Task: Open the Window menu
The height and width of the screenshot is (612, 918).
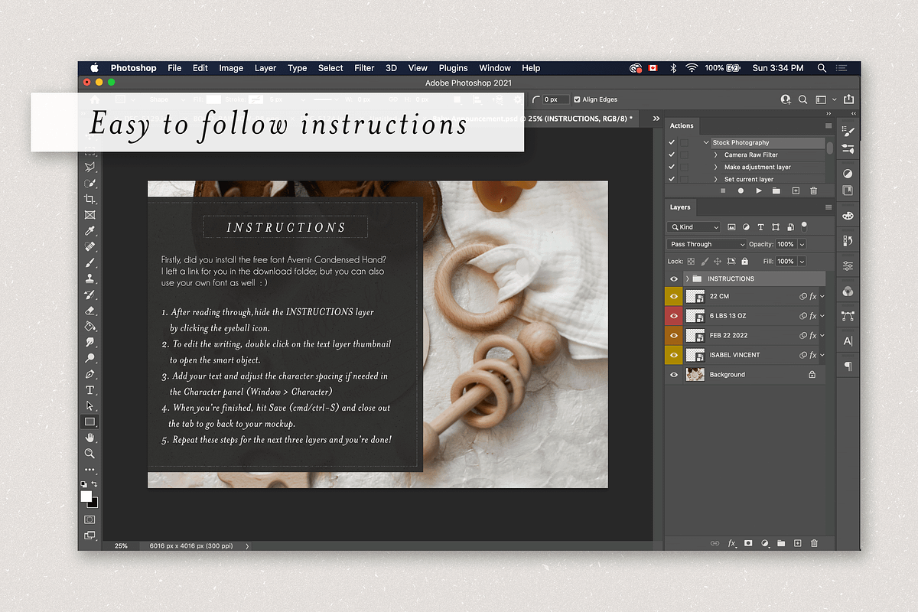Action: pyautogui.click(x=495, y=68)
